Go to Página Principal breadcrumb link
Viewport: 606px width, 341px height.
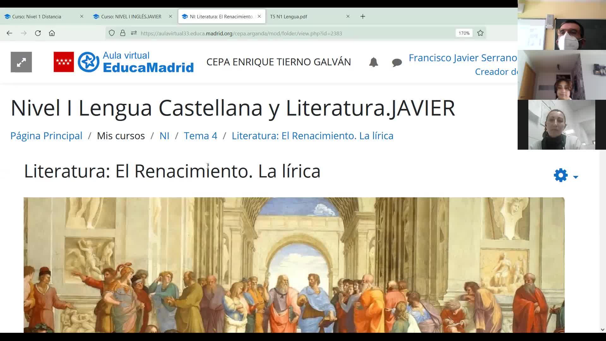(46, 136)
